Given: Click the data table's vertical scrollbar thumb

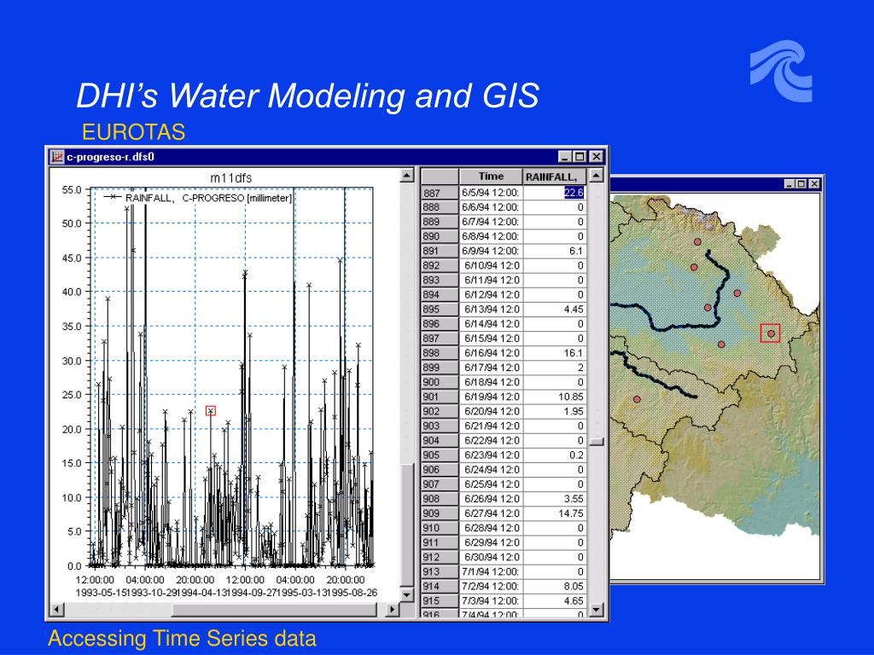Looking at the screenshot, I should 596,442.
